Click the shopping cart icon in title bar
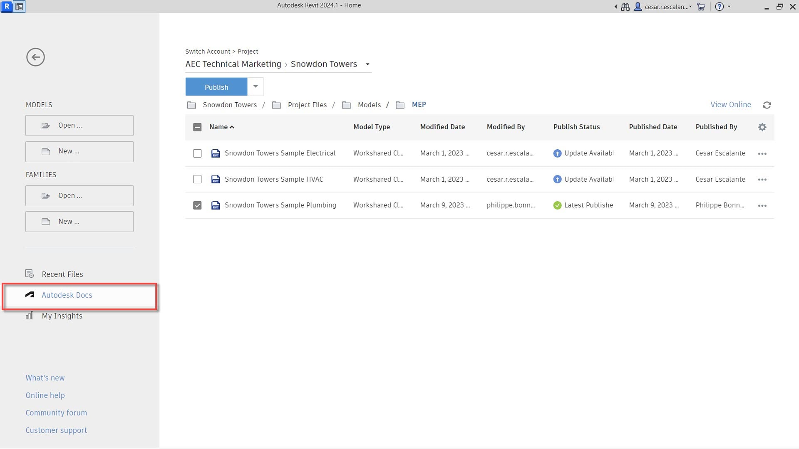 pyautogui.click(x=701, y=7)
